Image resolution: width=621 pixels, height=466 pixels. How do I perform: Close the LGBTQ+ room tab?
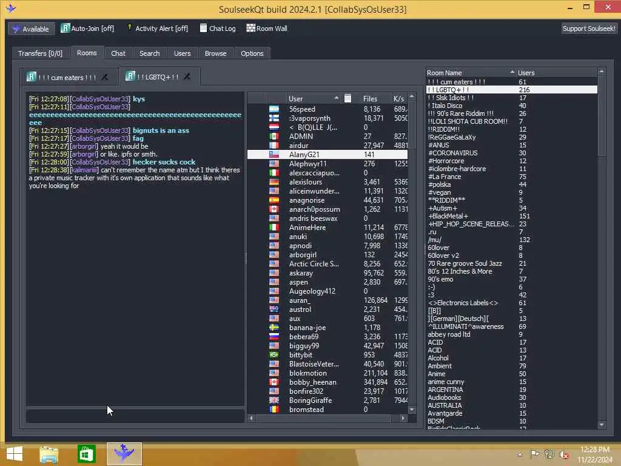[x=187, y=76]
